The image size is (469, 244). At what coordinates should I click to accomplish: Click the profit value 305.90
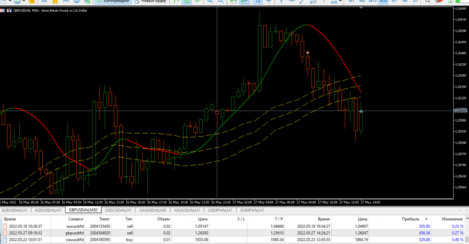click(424, 226)
